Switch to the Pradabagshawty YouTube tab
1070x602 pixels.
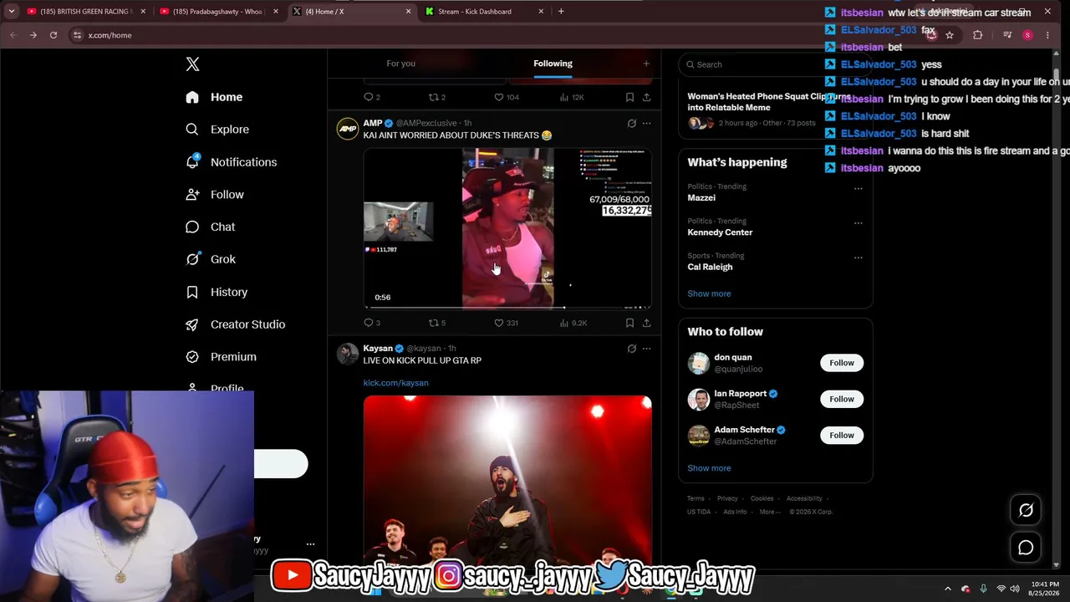(x=219, y=12)
